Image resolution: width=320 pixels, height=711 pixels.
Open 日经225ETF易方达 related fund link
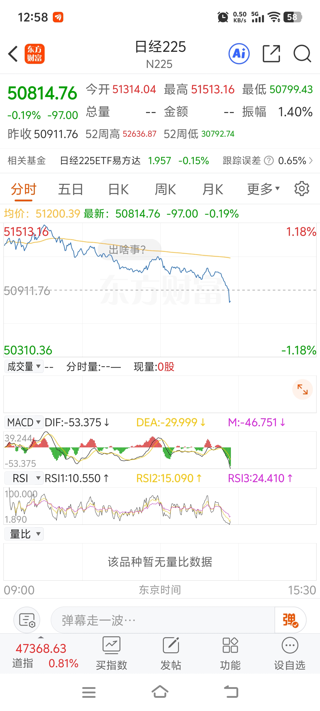(100, 161)
